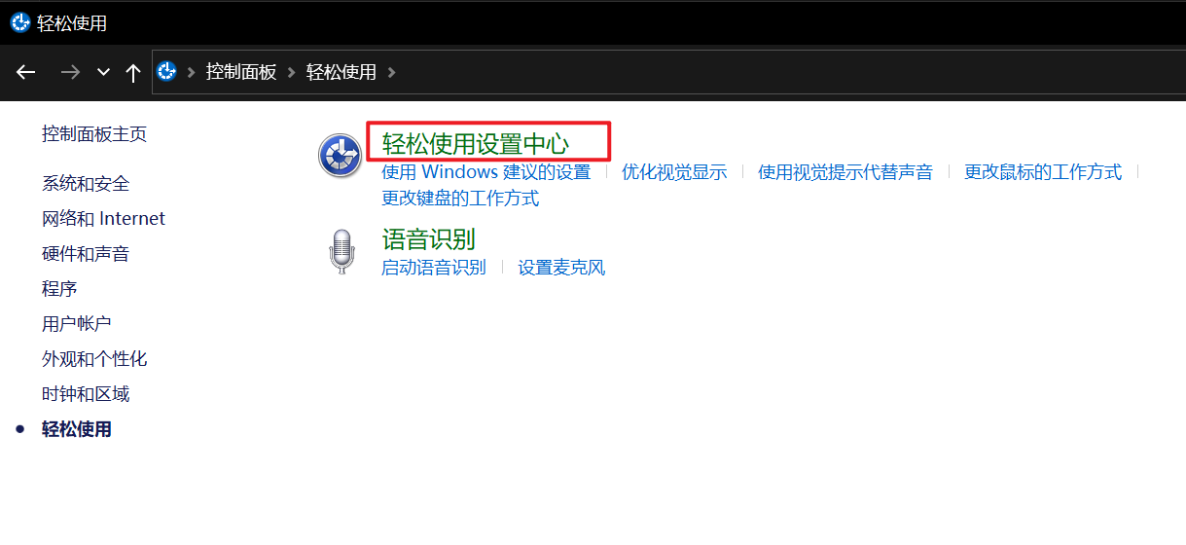Open 轻松使用设置中心 heading link

[476, 143]
